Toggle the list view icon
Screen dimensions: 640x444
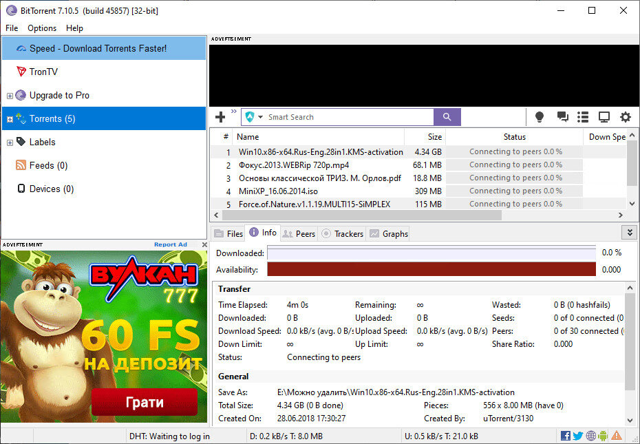[x=583, y=117]
